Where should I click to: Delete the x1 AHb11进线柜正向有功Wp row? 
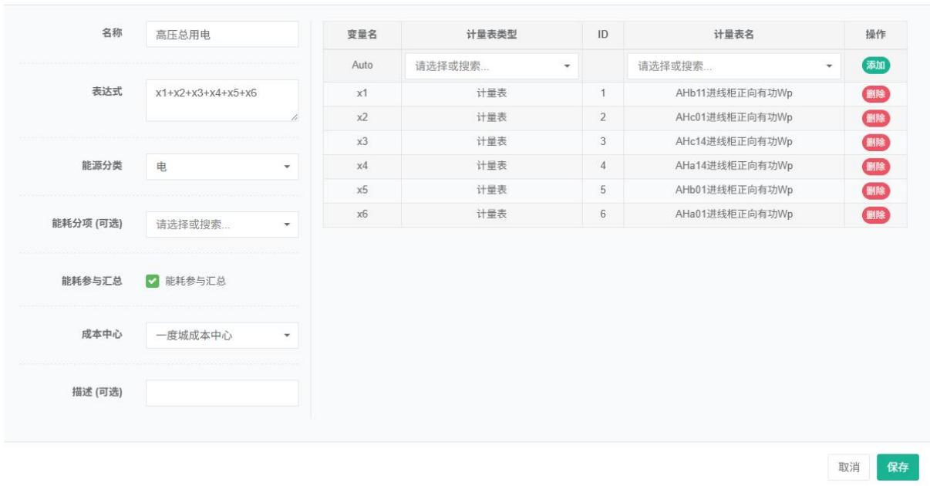click(x=875, y=95)
